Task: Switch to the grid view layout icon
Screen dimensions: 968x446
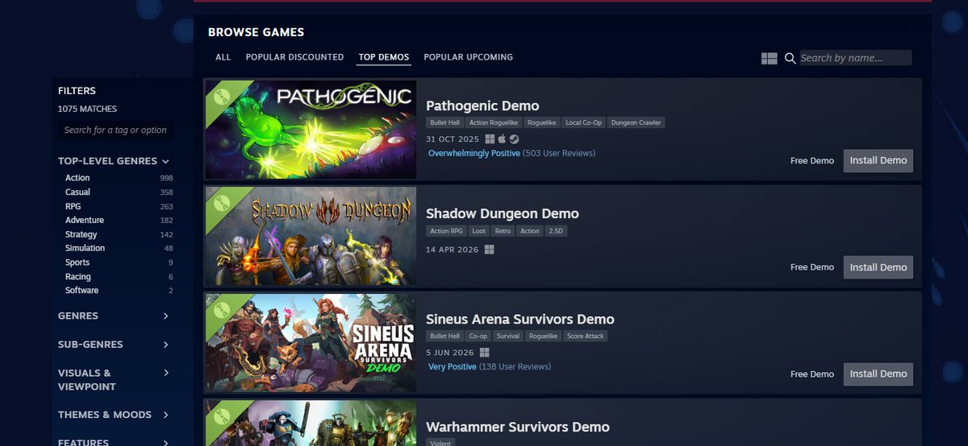Action: 769,58
